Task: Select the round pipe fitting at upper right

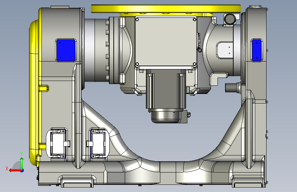Action: [x=230, y=19]
